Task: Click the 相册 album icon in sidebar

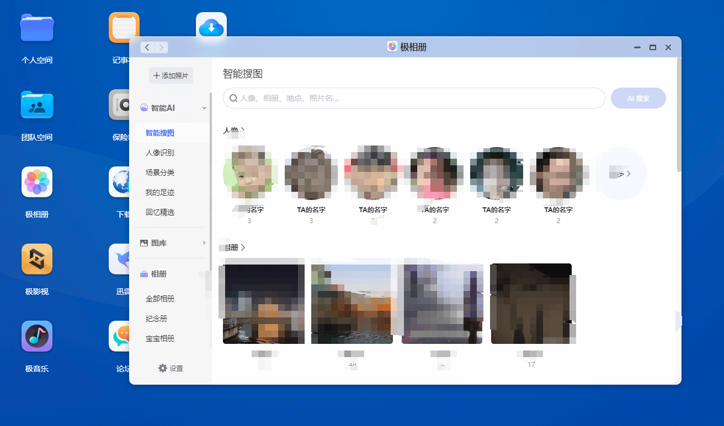Action: pyautogui.click(x=144, y=274)
